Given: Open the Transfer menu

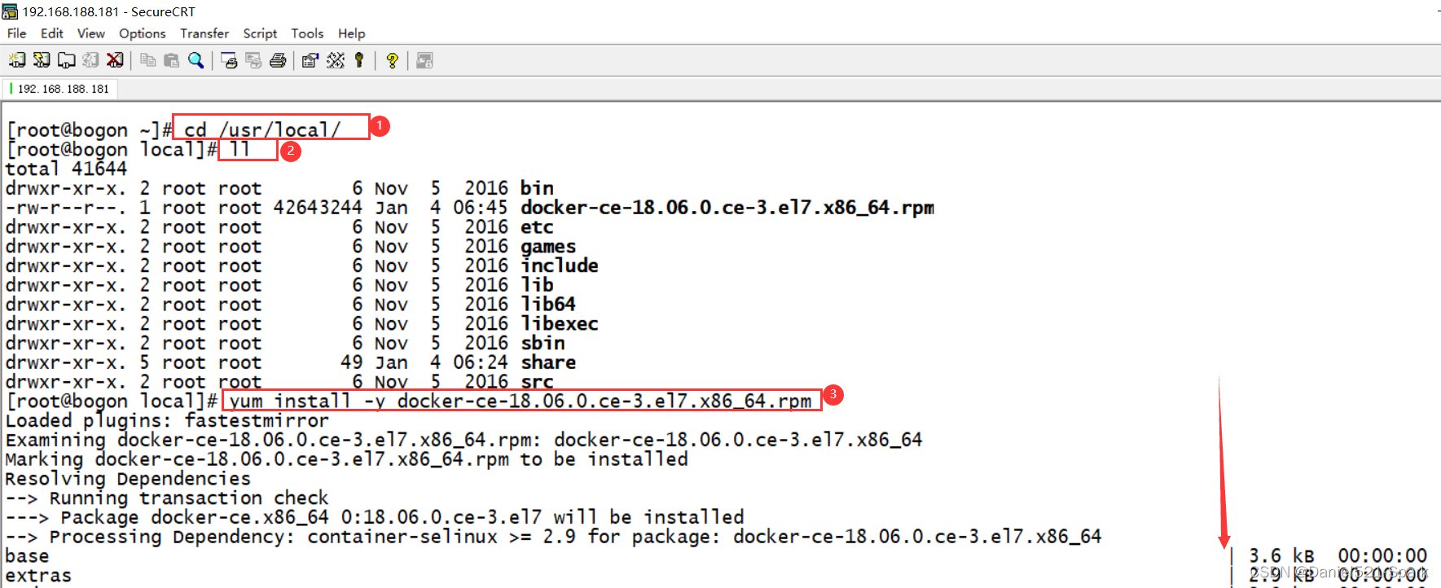Looking at the screenshot, I should 204,33.
